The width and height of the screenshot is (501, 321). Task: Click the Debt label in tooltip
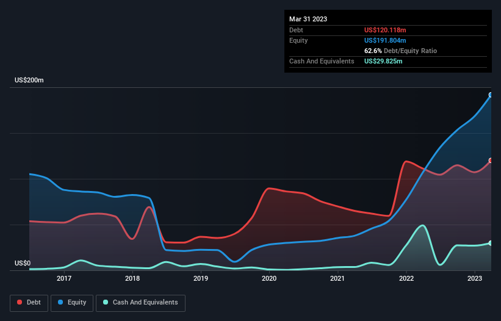point(296,30)
